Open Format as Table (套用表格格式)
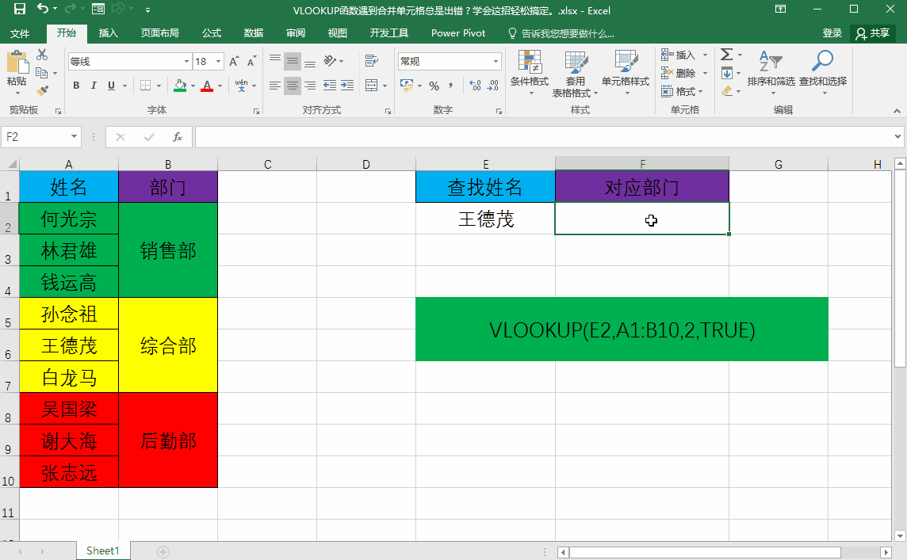The image size is (907, 560). [x=575, y=74]
